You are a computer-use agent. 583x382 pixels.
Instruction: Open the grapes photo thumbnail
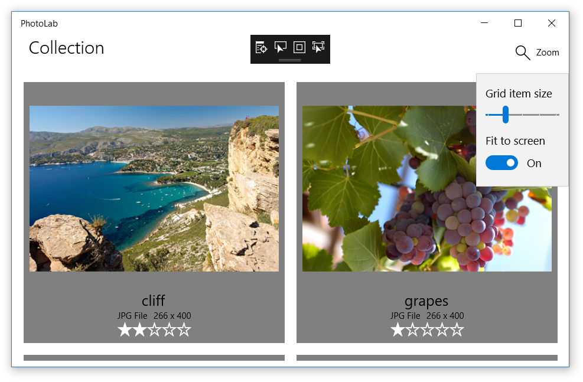point(427,188)
